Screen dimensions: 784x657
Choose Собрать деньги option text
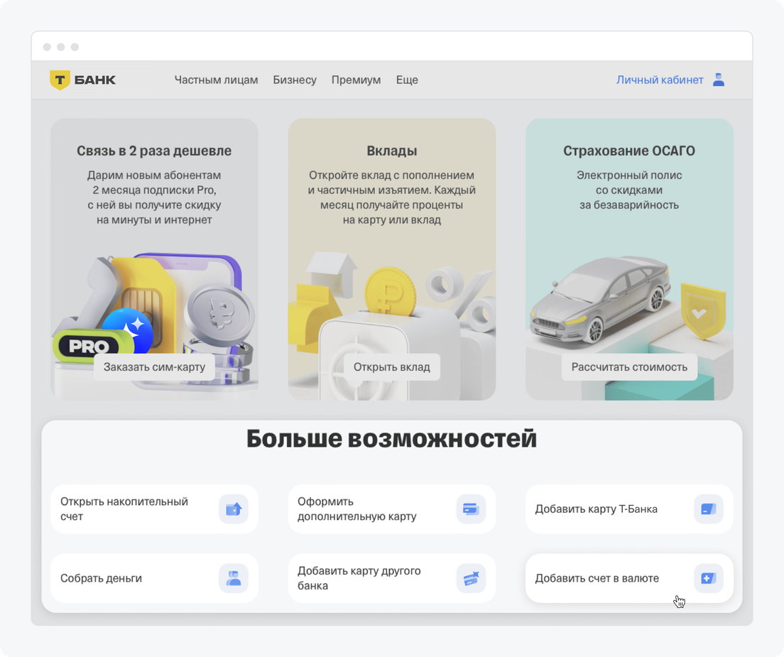point(101,578)
